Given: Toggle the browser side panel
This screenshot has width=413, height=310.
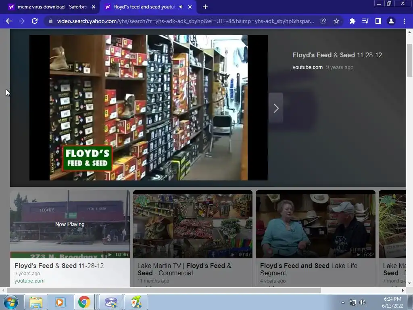Looking at the screenshot, I should pyautogui.click(x=378, y=21).
